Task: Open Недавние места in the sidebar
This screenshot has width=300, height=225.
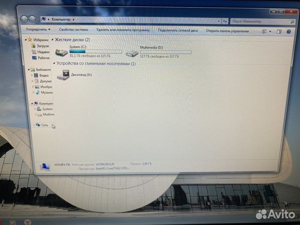Action: (40, 52)
